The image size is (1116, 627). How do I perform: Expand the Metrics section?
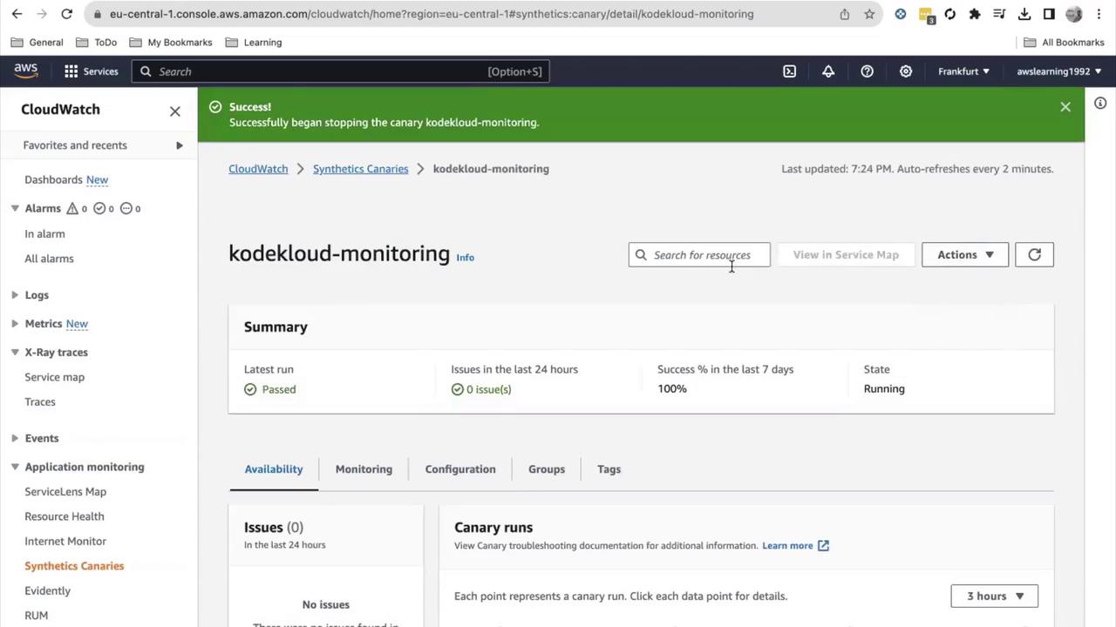[15, 324]
